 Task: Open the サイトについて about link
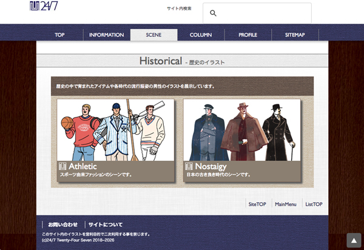click(106, 225)
